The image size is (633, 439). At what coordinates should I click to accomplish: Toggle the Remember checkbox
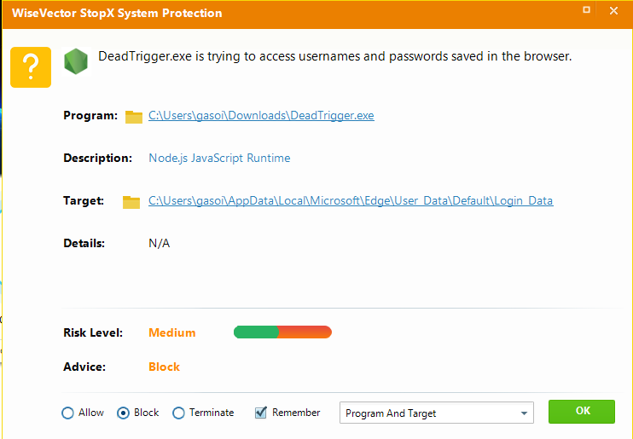point(261,413)
